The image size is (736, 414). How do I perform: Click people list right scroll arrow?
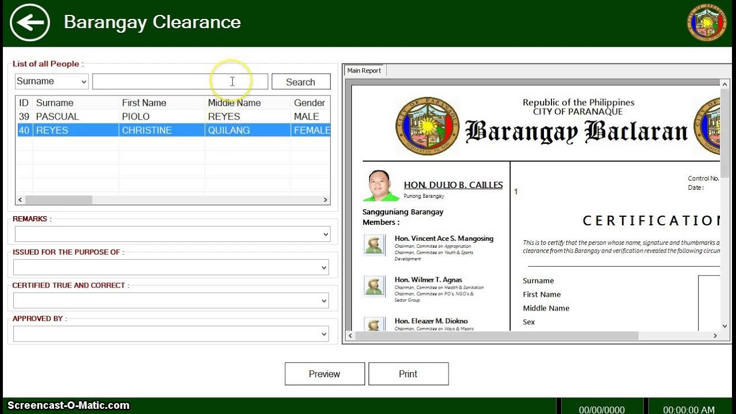coord(325,200)
